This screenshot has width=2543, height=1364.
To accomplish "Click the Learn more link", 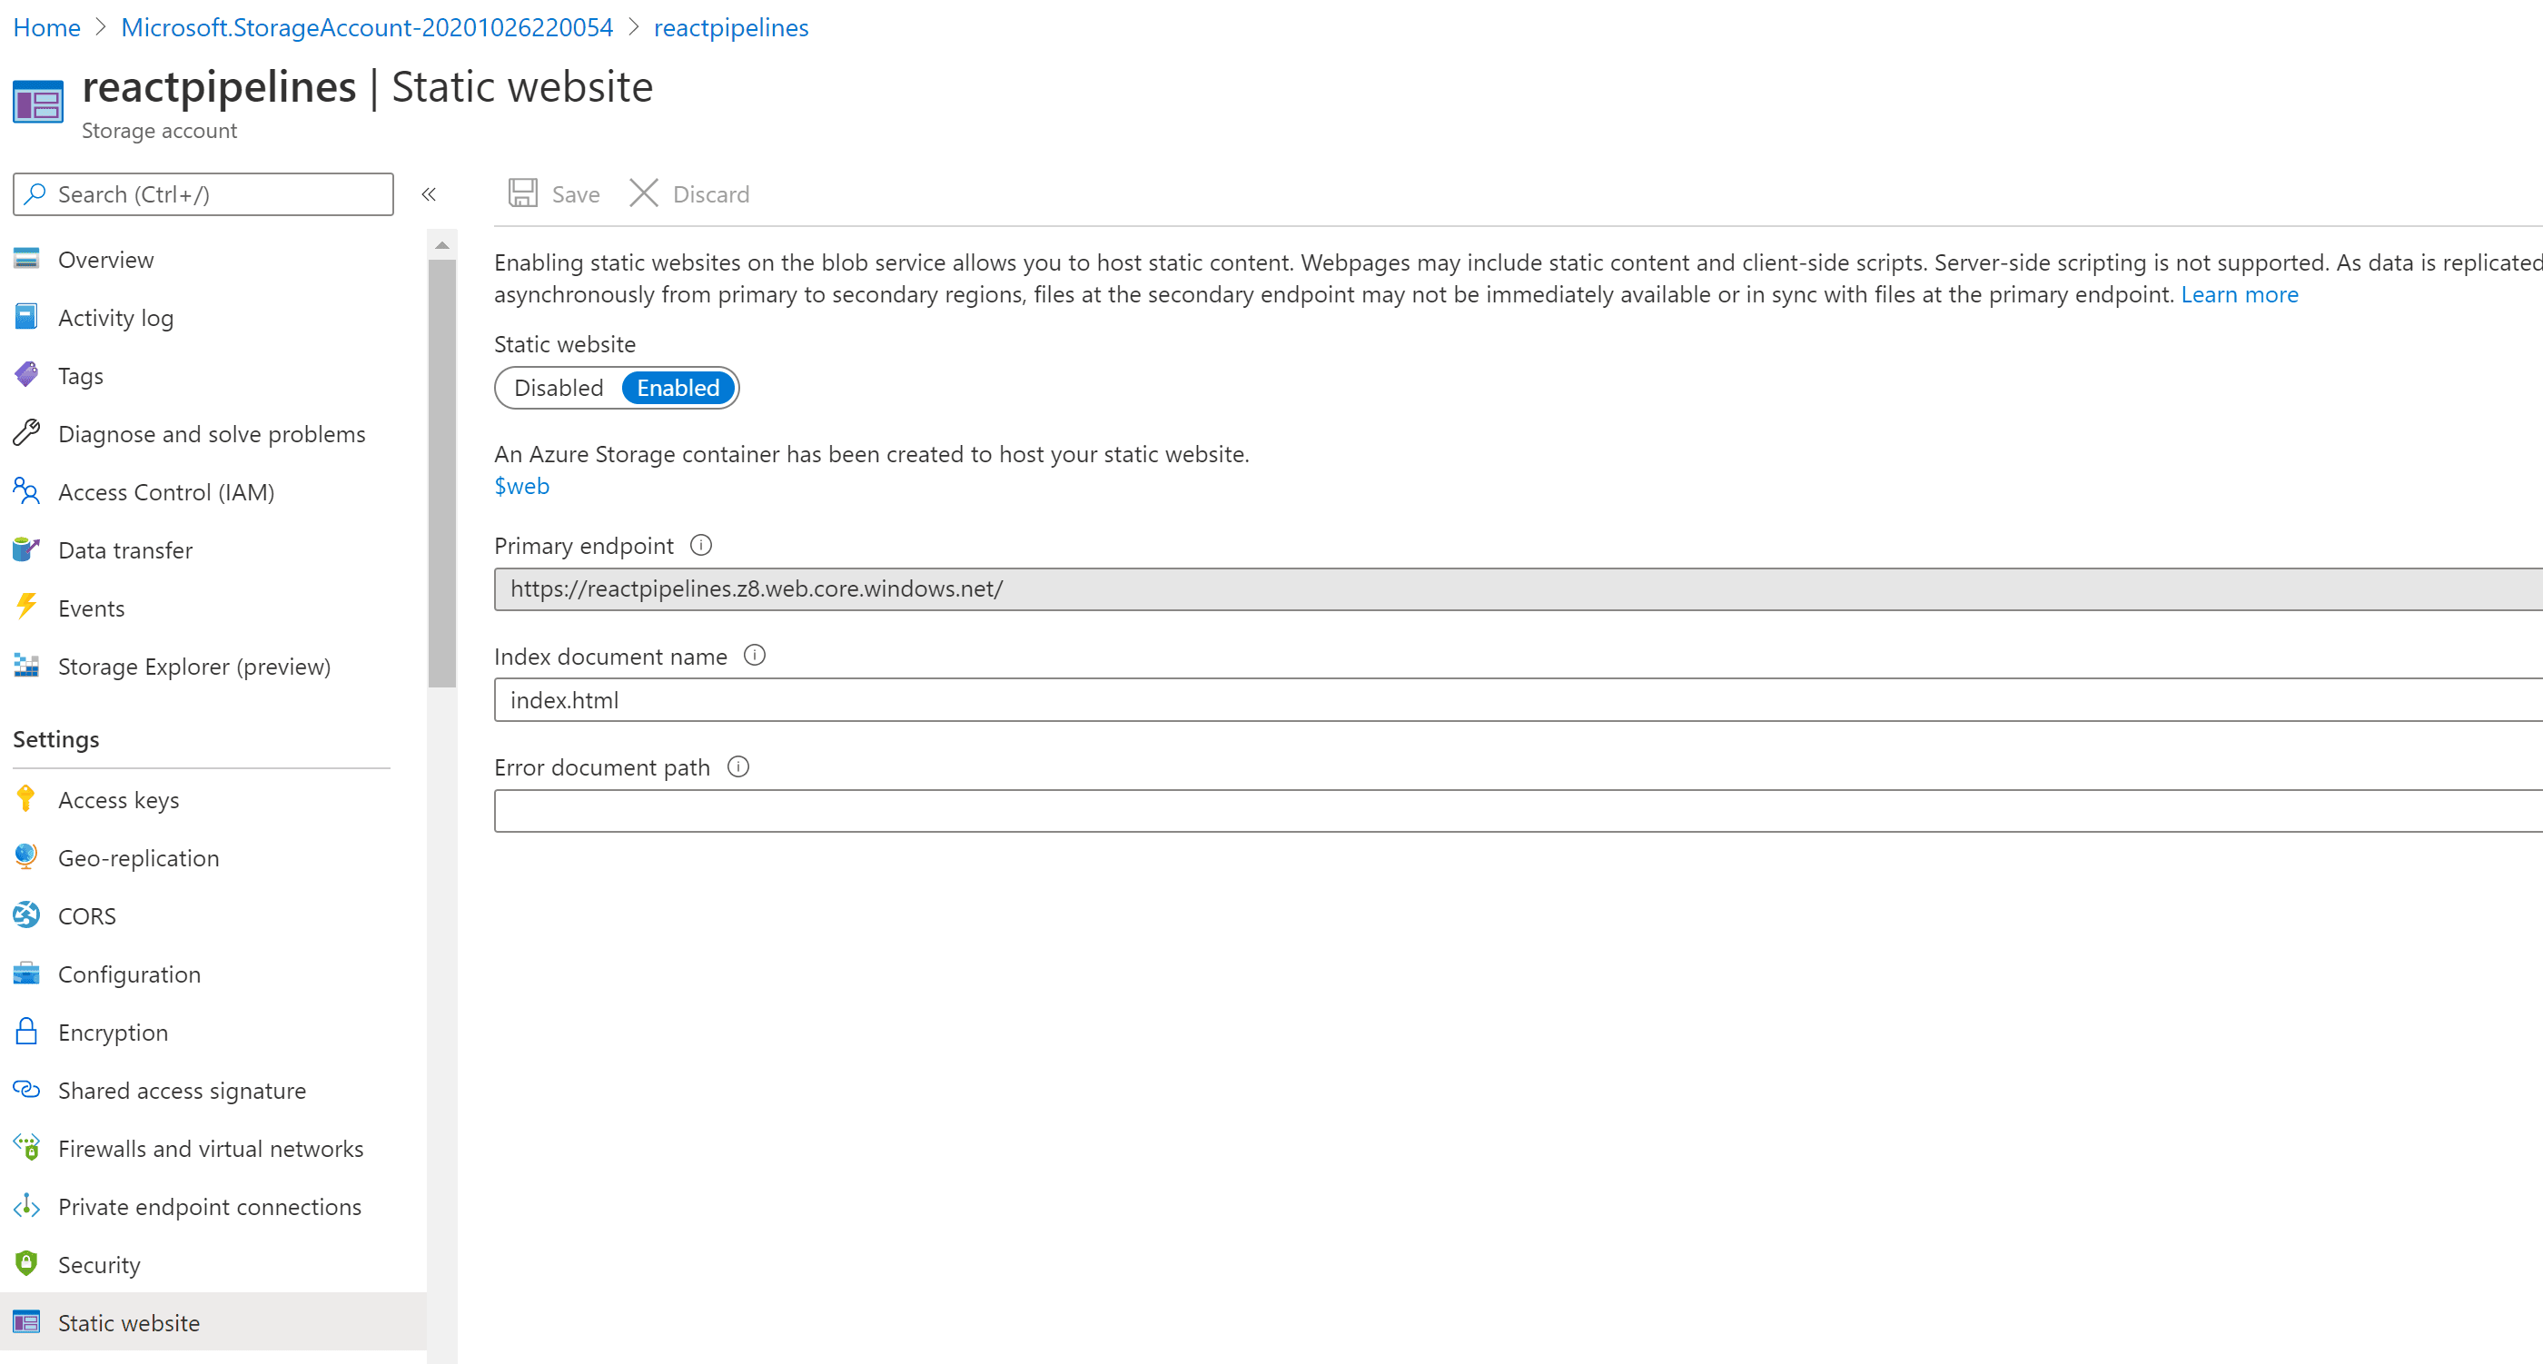I will [x=2239, y=294].
